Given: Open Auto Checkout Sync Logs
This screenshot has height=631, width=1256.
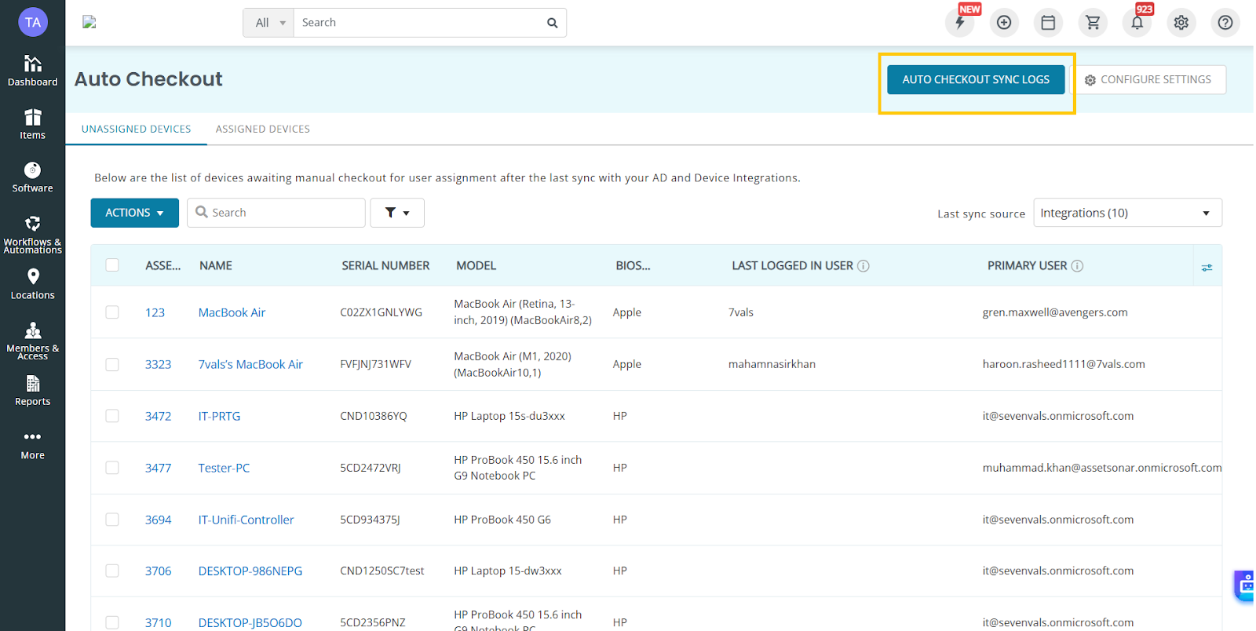Looking at the screenshot, I should click(976, 79).
